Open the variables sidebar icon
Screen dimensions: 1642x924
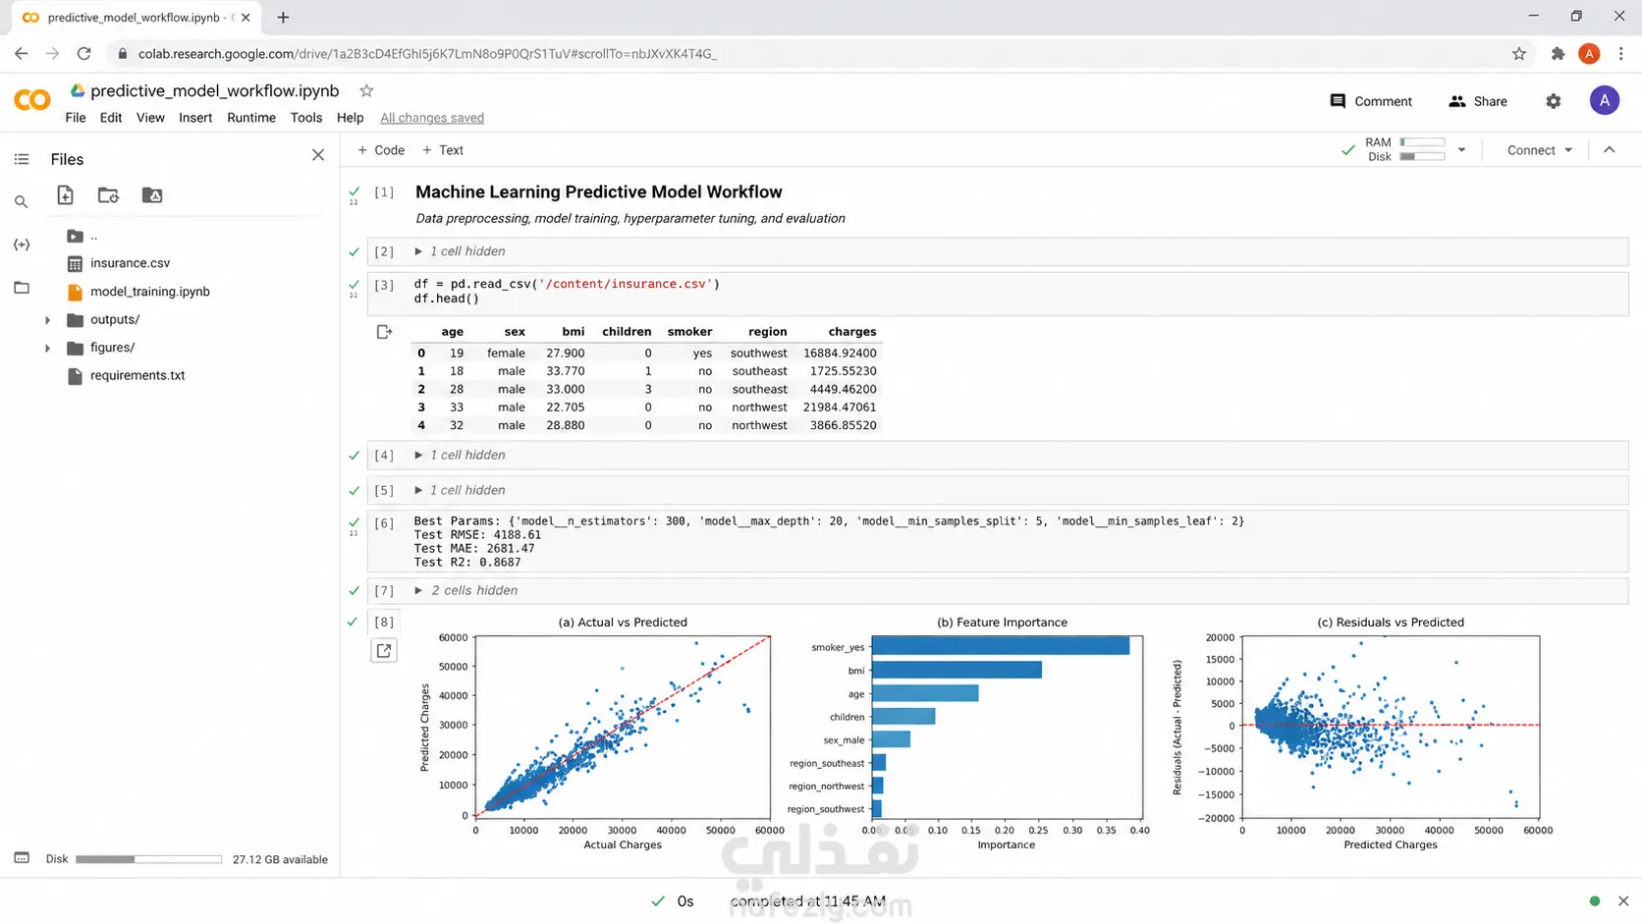point(22,245)
